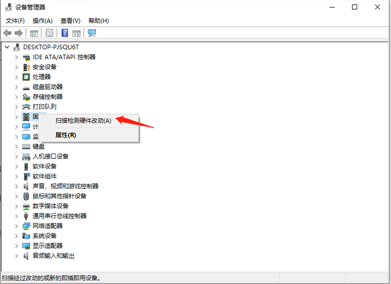The width and height of the screenshot is (391, 284).
Task: Expand the 网络适配器 category
Action: tap(16, 226)
